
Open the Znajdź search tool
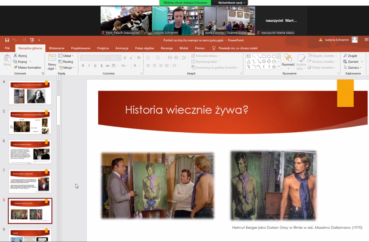click(x=350, y=56)
